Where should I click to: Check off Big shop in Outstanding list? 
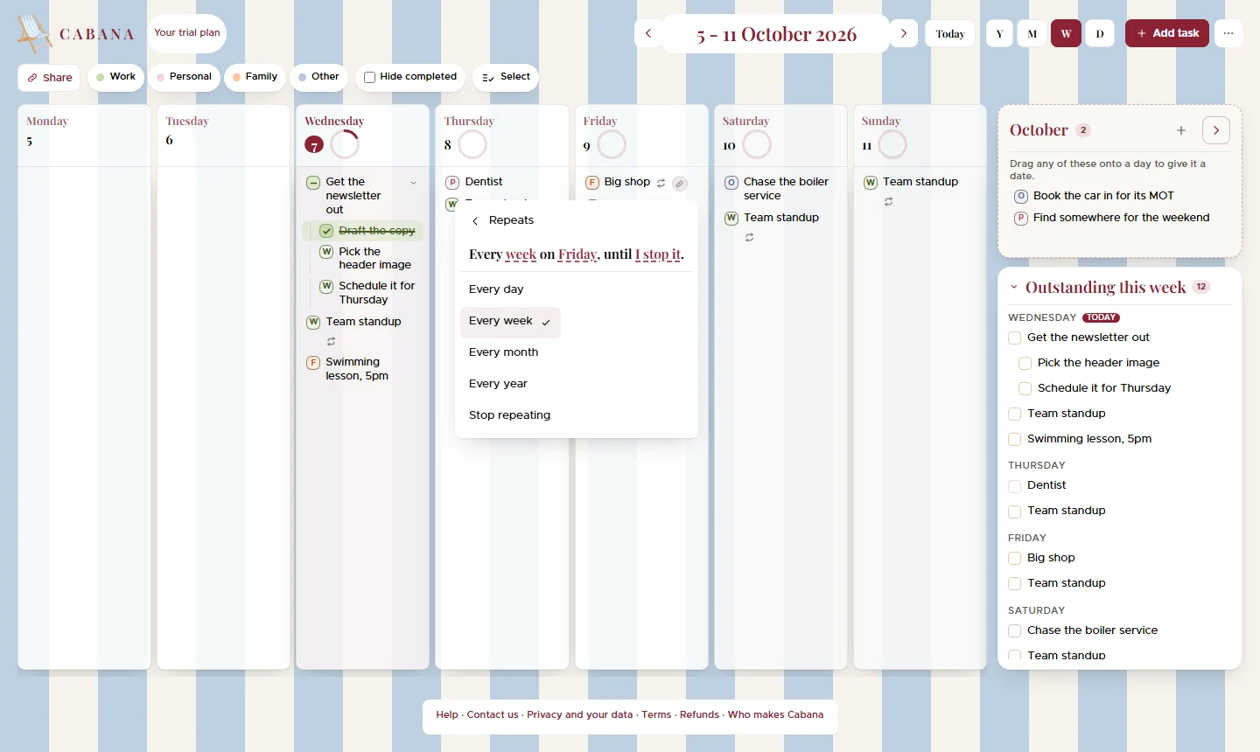[x=1015, y=558]
